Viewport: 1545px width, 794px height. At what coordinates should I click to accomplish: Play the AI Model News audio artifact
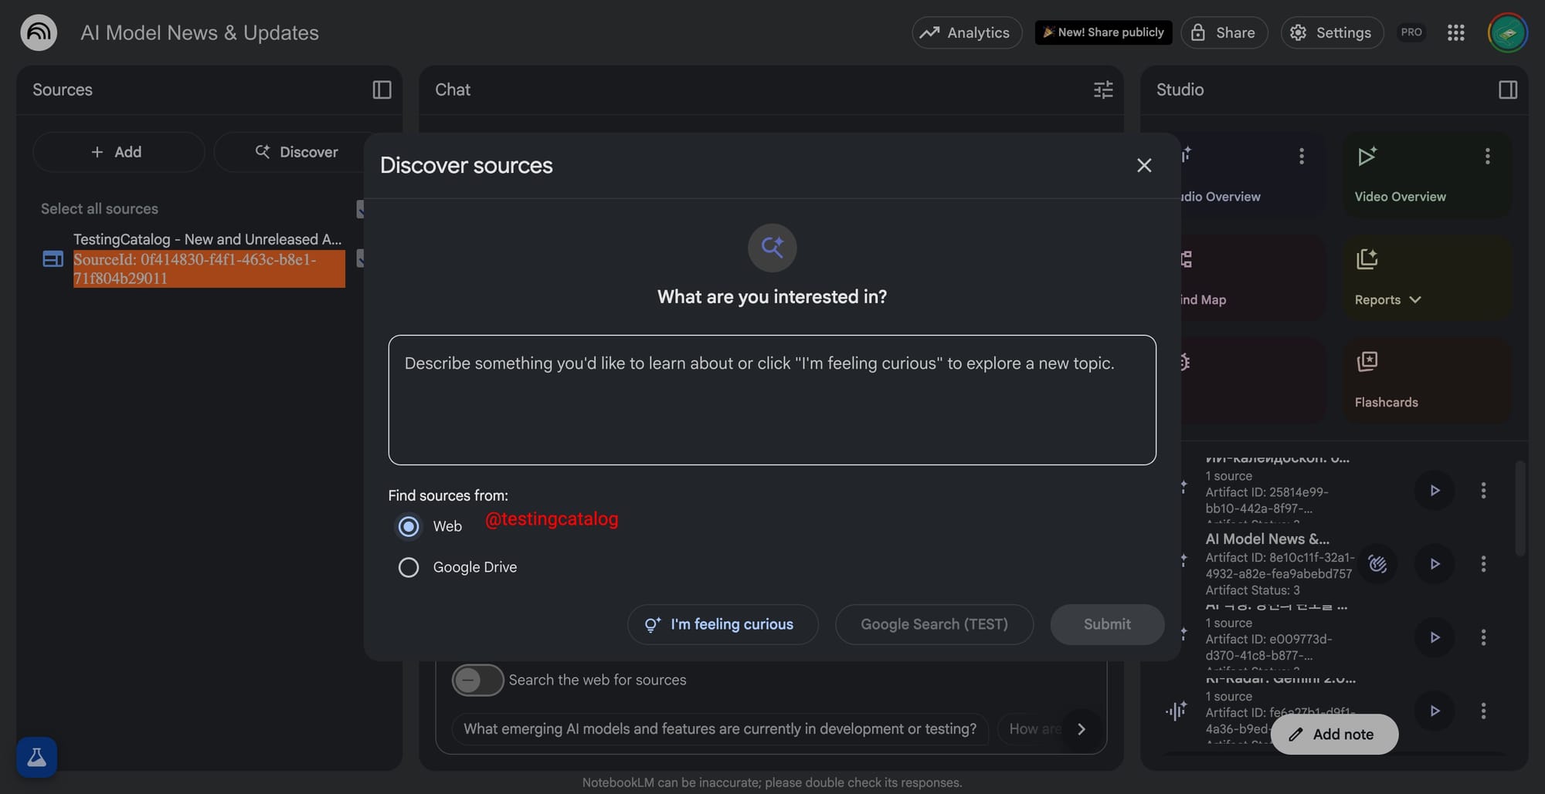[1435, 564]
